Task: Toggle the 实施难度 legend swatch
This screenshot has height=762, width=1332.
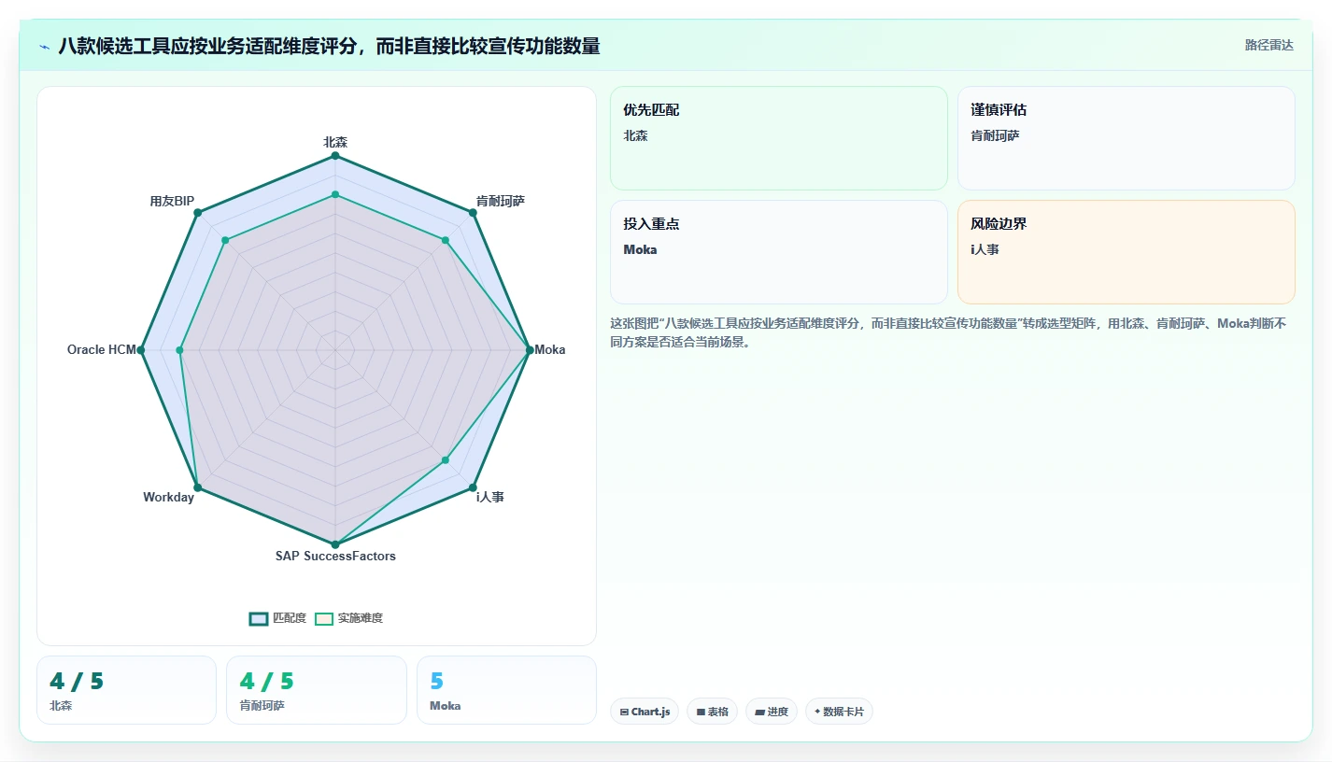Action: click(x=324, y=618)
